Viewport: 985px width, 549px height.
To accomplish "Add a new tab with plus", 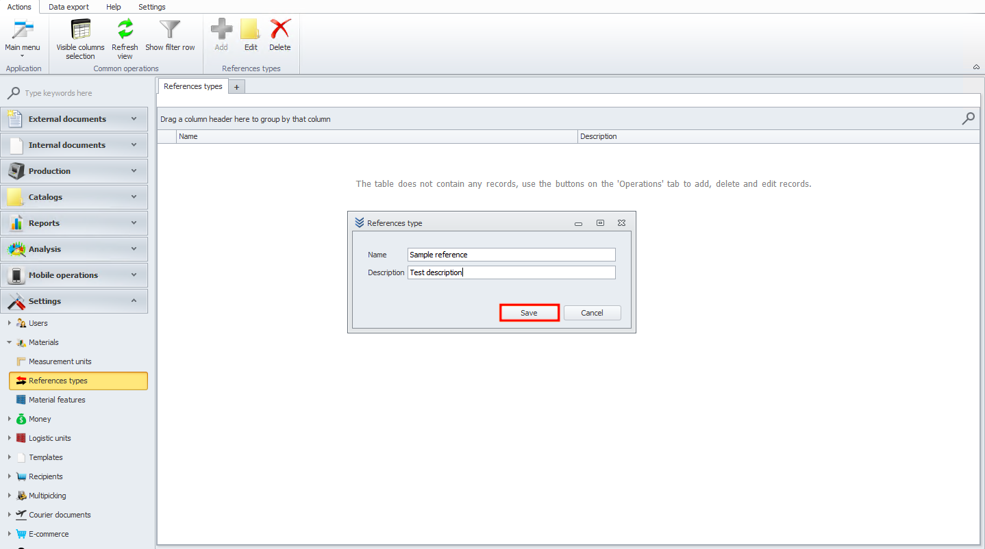I will click(x=236, y=87).
